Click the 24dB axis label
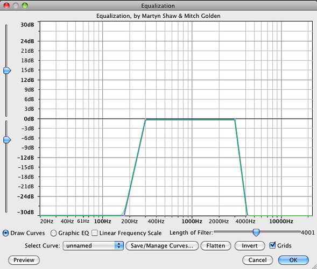 (x=27, y=41)
